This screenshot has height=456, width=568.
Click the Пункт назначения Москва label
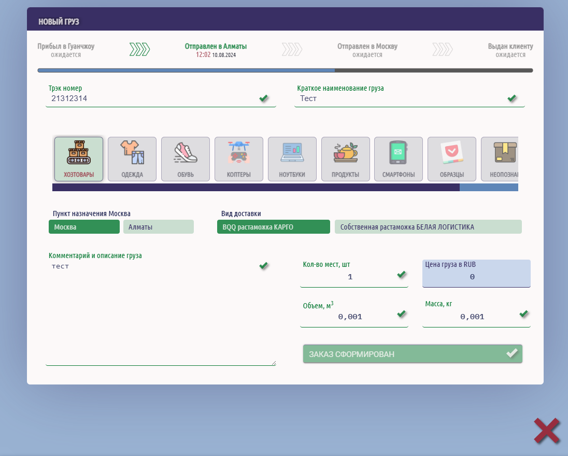tap(92, 213)
